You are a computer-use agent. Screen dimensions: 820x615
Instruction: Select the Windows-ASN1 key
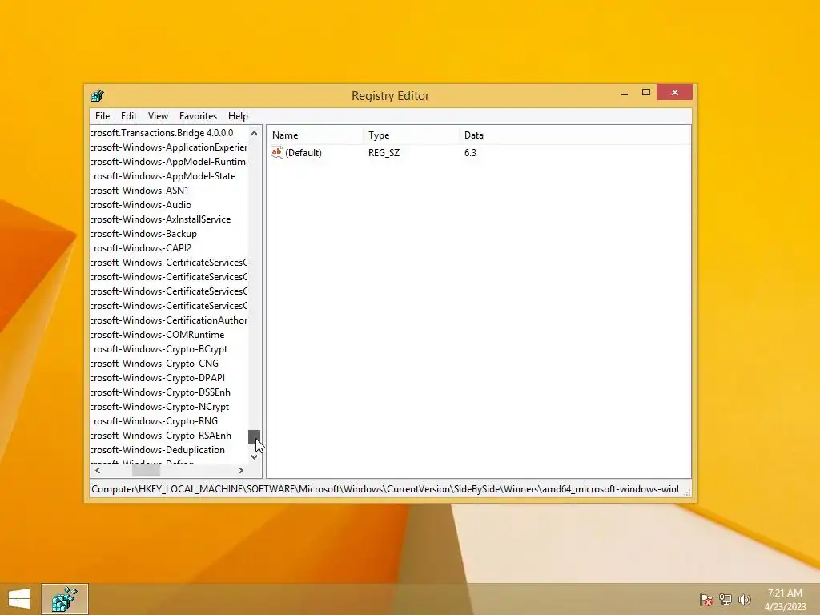(139, 191)
